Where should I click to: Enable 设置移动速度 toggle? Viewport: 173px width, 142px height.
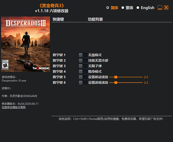coord(83,77)
